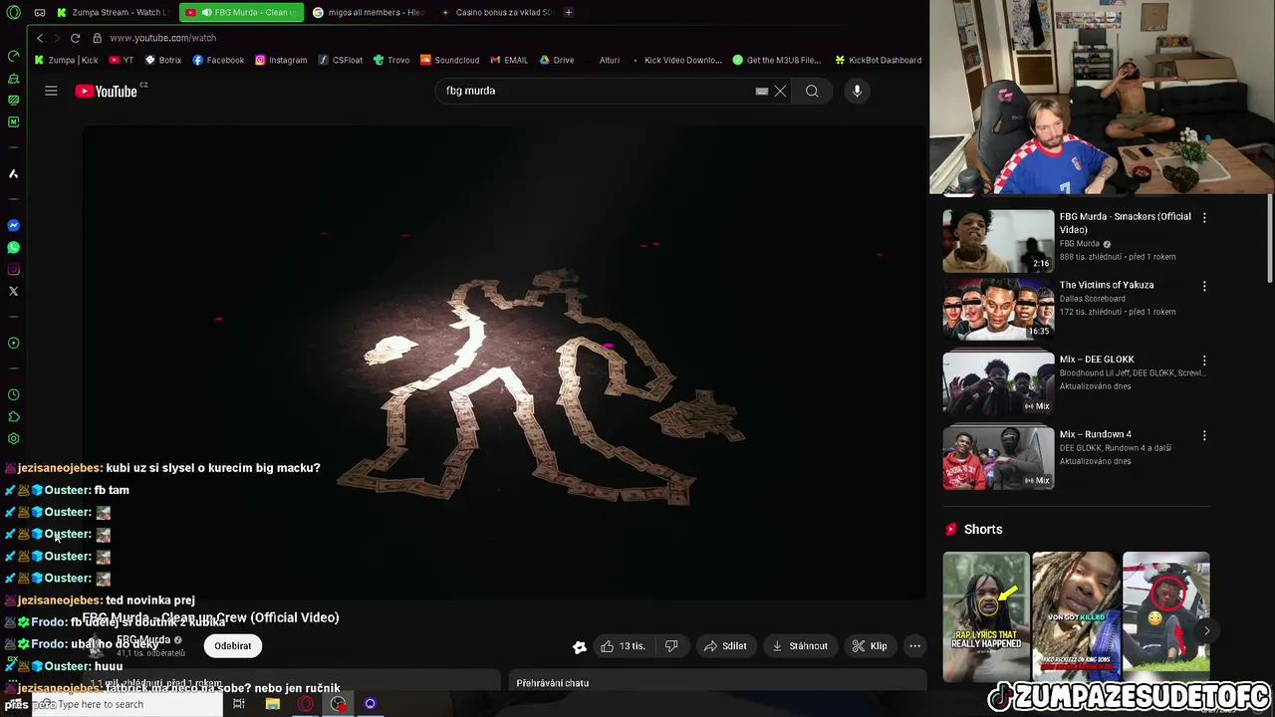
Task: Switch to FBG Murda YouTube tab
Action: coord(241,12)
